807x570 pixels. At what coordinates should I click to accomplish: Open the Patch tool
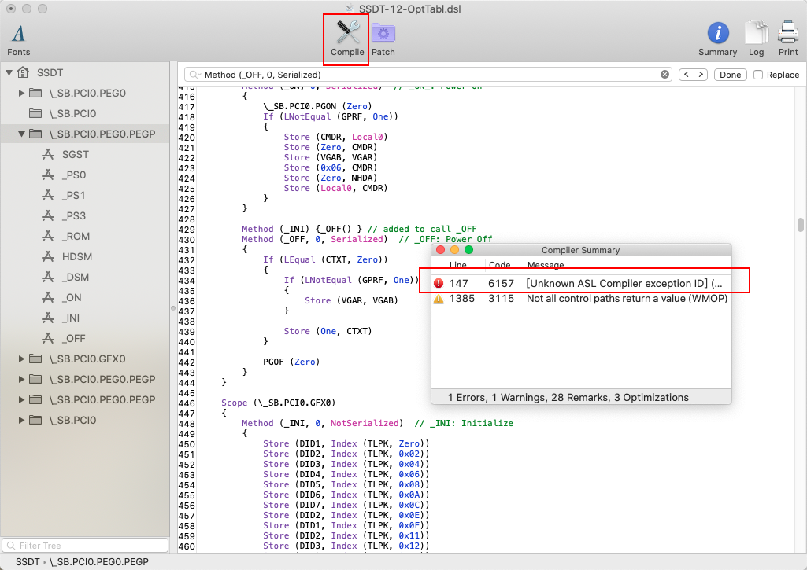pos(383,39)
